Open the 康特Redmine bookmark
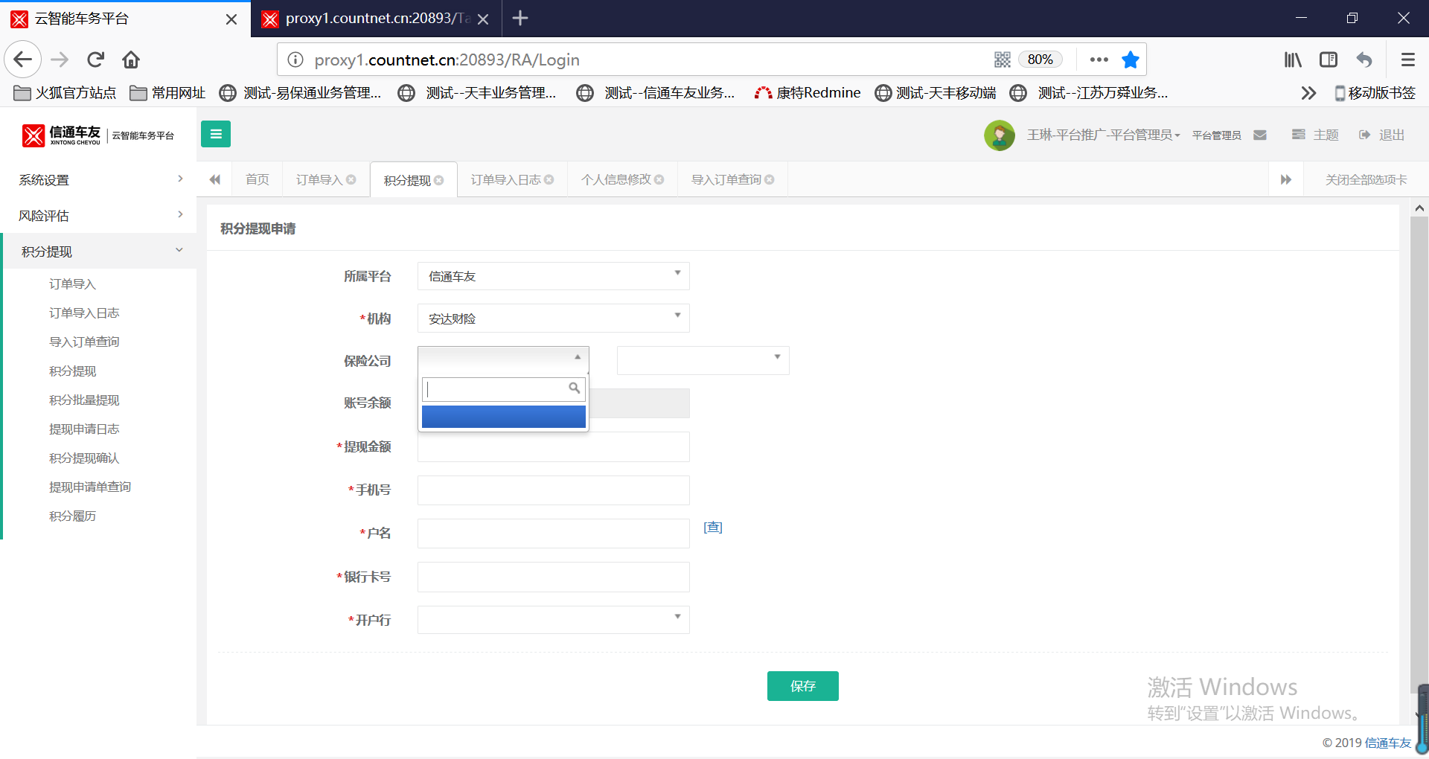 808,93
